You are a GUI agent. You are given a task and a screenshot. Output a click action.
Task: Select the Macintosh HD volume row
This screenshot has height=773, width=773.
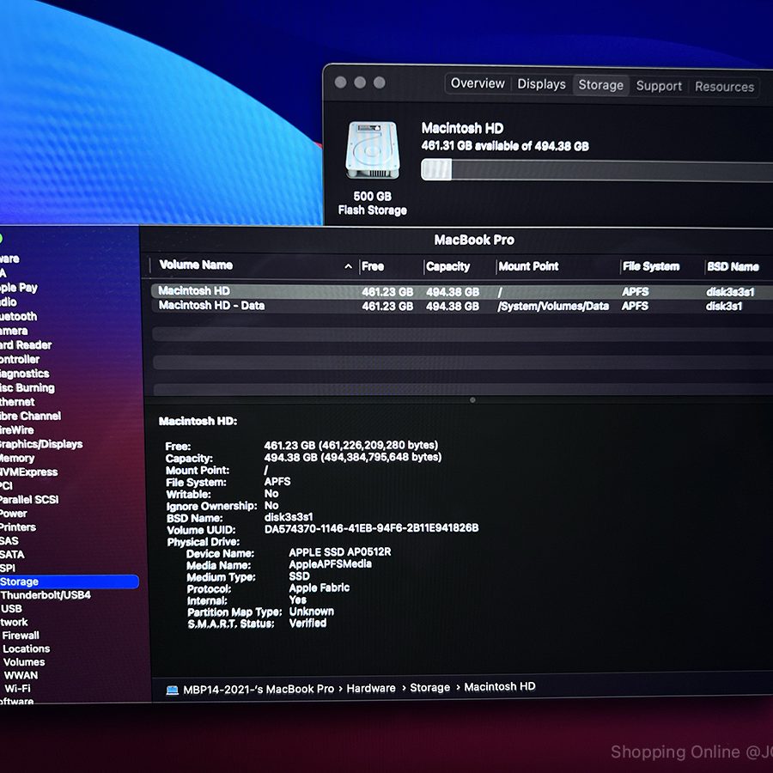(461, 291)
